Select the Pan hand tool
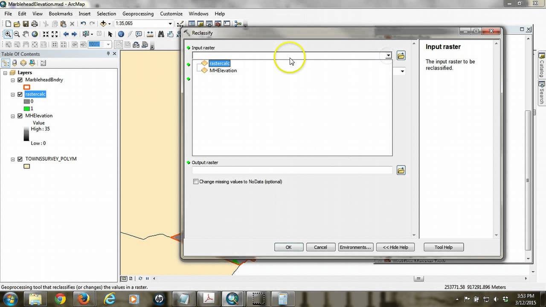The width and height of the screenshot is (546, 307). click(x=26, y=34)
